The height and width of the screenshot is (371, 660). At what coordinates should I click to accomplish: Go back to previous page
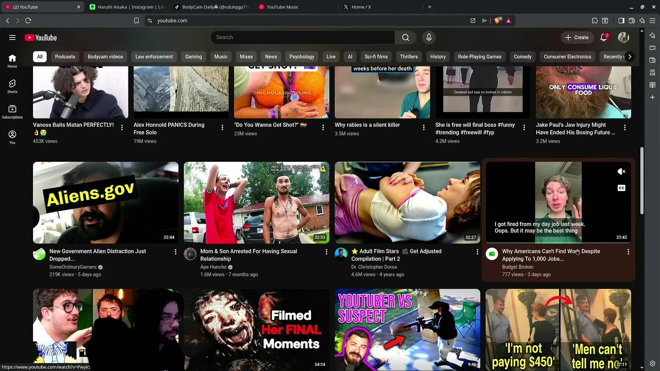coord(7,21)
